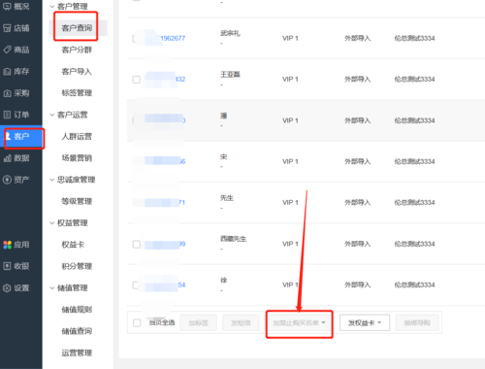Click VIP 1 in 王亚磊 row
485x369 pixels.
tap(290, 80)
